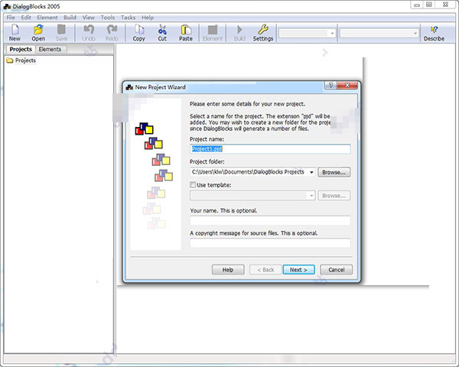Open the Build menu
This screenshot has height=367, width=459.
[x=70, y=18]
